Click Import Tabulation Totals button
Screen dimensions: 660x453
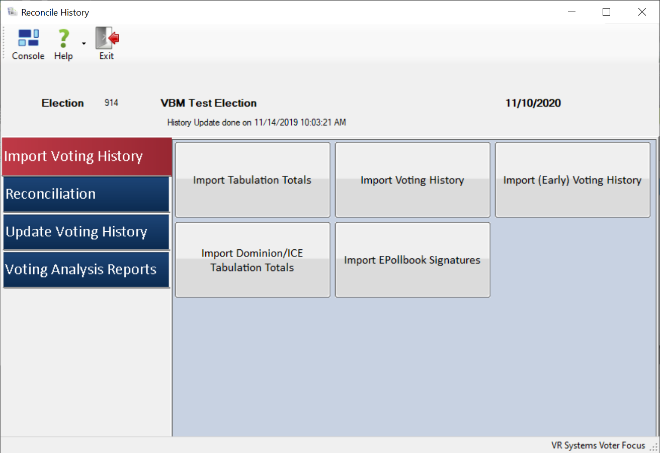pos(253,180)
